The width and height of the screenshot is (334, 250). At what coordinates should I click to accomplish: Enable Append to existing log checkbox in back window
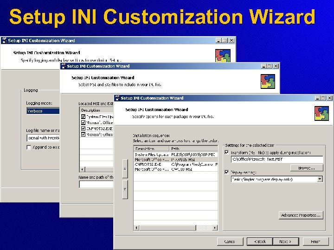[x=29, y=147]
